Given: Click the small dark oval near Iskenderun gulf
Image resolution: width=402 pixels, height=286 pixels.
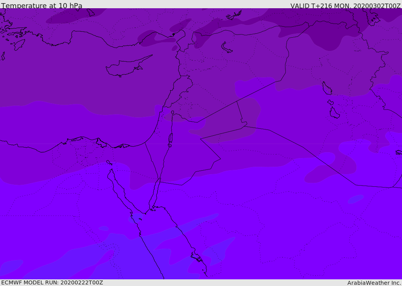Looking at the screenshot, I should [x=174, y=48].
